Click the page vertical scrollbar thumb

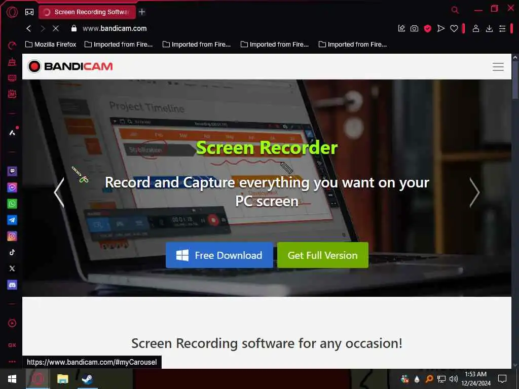point(515,80)
